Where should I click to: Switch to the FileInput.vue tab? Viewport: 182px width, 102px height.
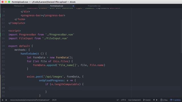tap(19, 6)
